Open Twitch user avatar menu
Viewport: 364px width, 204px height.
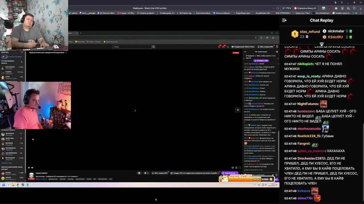click(277, 47)
